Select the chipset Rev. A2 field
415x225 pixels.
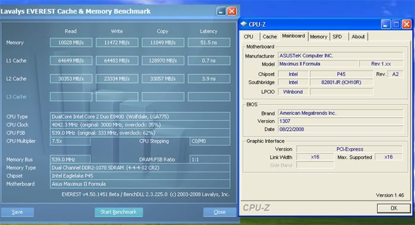click(x=395, y=74)
